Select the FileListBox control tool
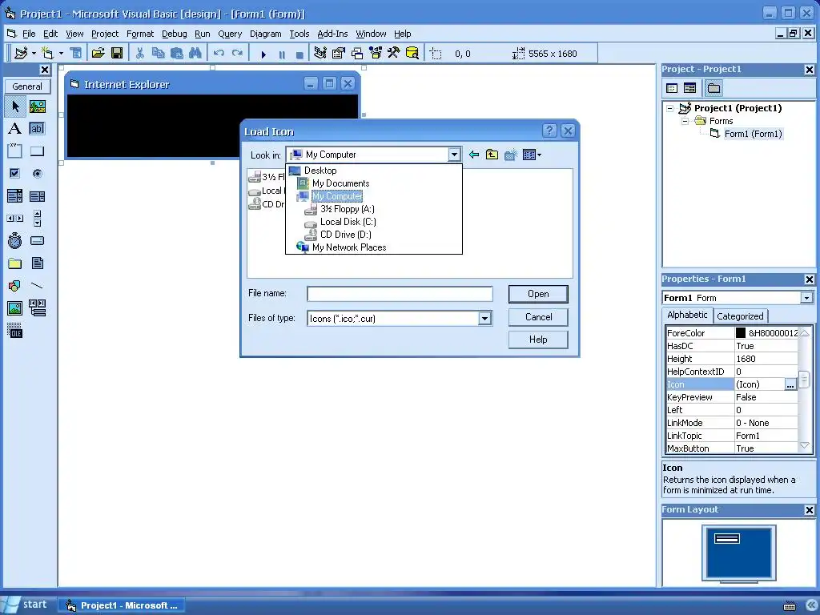The width and height of the screenshot is (820, 615). [37, 263]
